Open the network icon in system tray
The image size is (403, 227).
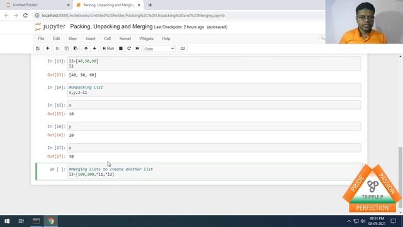[x=356, y=221]
